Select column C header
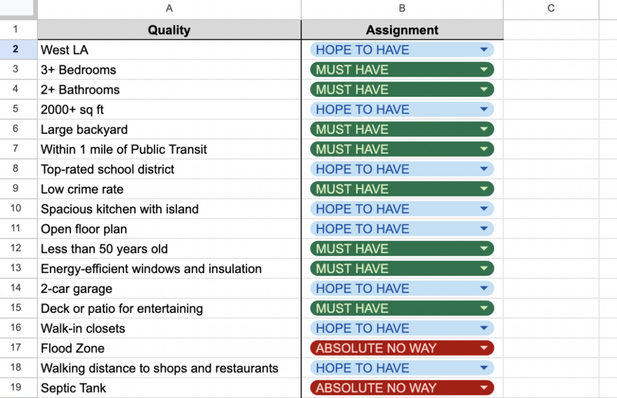Image resolution: width=617 pixels, height=398 pixels. click(x=551, y=9)
